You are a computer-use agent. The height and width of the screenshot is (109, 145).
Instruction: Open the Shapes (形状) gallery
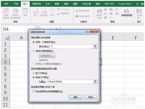pyautogui.click(x=52, y=13)
